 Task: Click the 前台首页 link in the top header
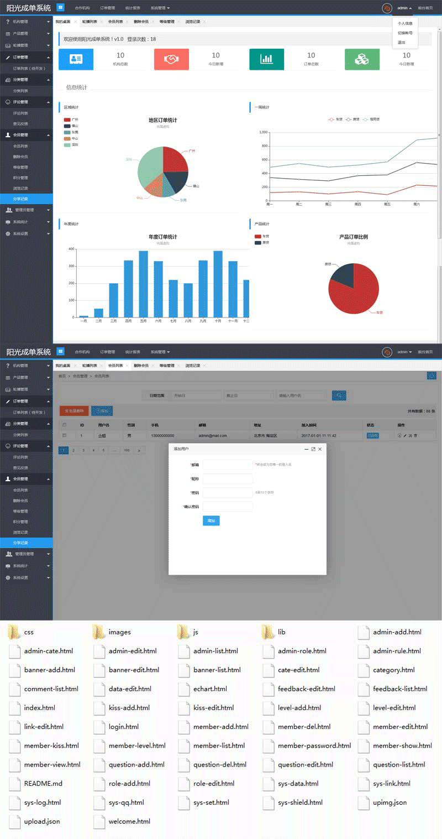[425, 8]
